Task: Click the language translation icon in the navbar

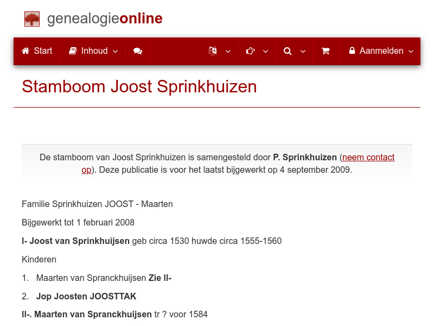Action: point(212,51)
